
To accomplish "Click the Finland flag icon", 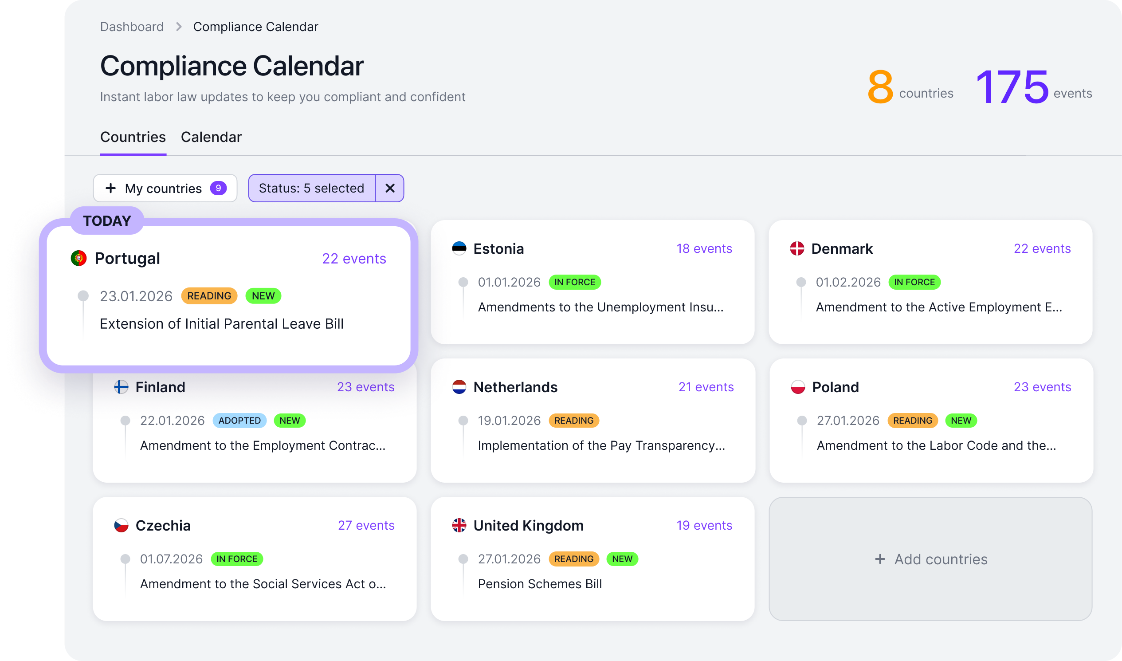I will pos(121,387).
